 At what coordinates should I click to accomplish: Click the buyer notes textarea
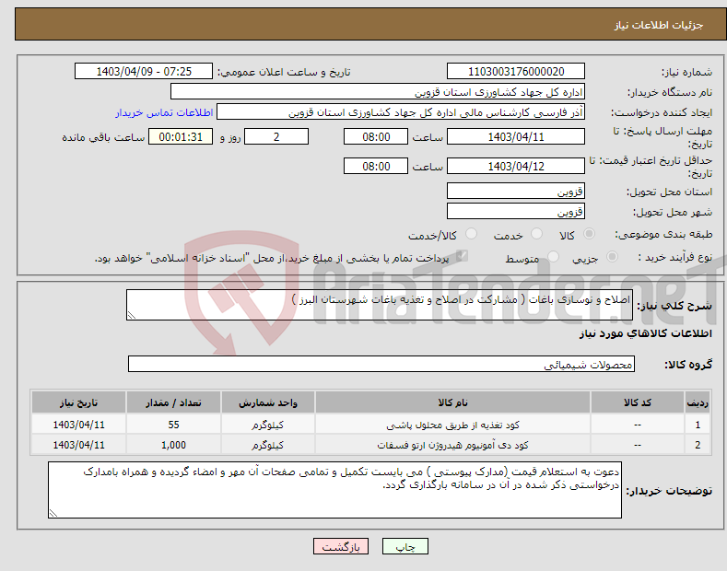click(334, 490)
